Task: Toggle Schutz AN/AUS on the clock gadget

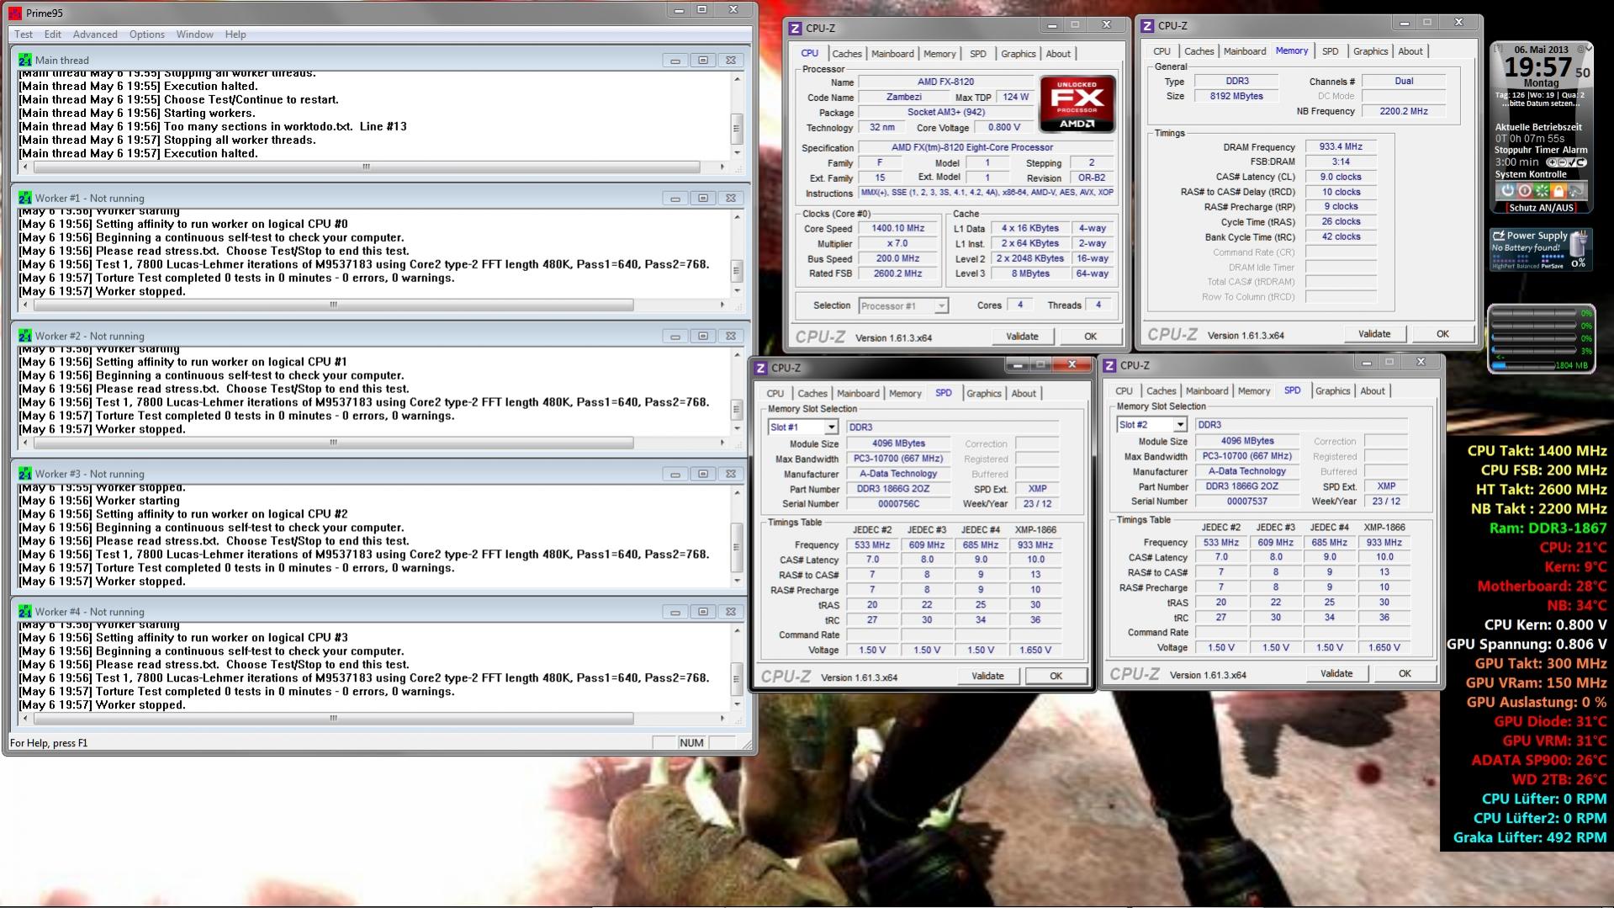Action: pyautogui.click(x=1541, y=207)
